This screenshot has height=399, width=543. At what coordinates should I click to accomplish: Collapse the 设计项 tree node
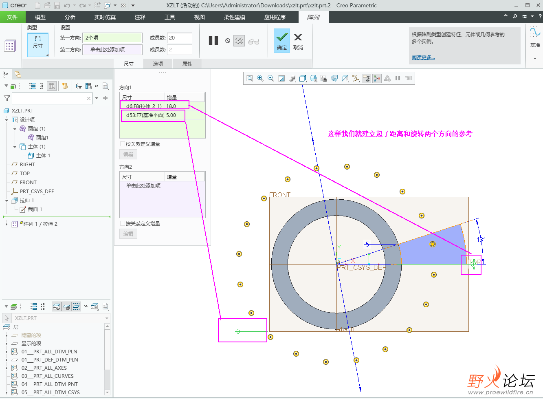pos(7,120)
